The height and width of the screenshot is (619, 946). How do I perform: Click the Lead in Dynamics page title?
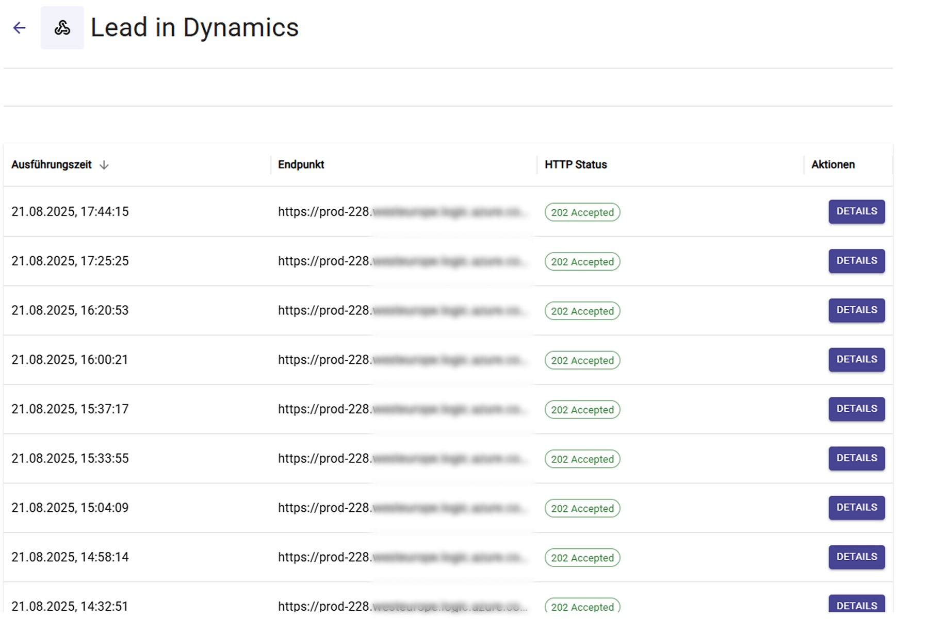pyautogui.click(x=194, y=28)
